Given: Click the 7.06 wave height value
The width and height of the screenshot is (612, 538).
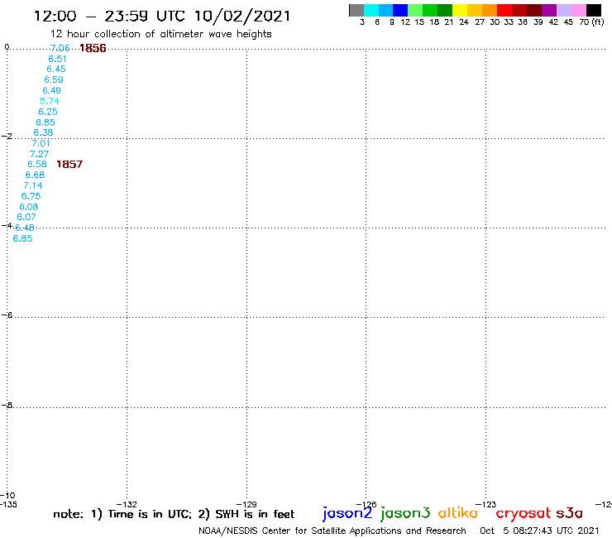Looking at the screenshot, I should (60, 48).
